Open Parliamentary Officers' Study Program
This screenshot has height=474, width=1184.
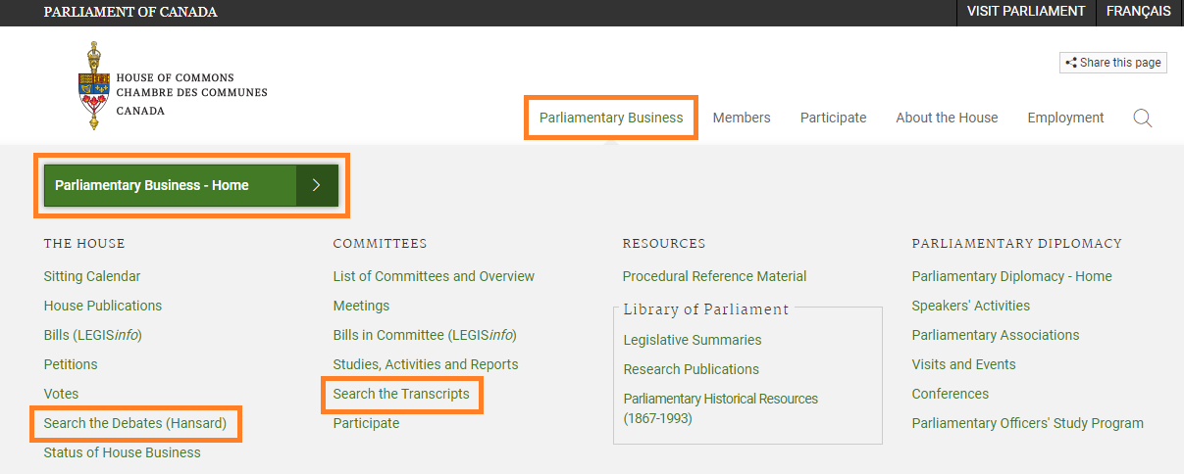coord(1027,423)
